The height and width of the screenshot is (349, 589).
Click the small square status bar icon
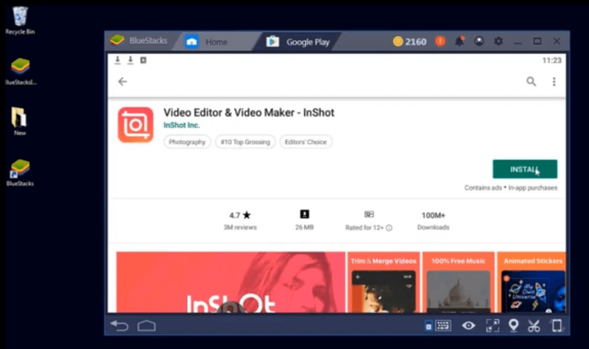pyautogui.click(x=143, y=60)
